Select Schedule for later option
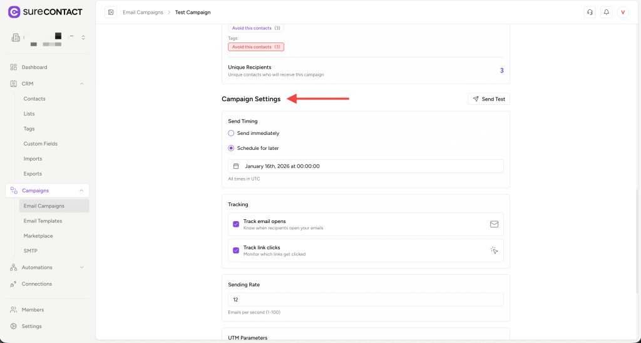Image resolution: width=641 pixels, height=343 pixels. point(231,148)
